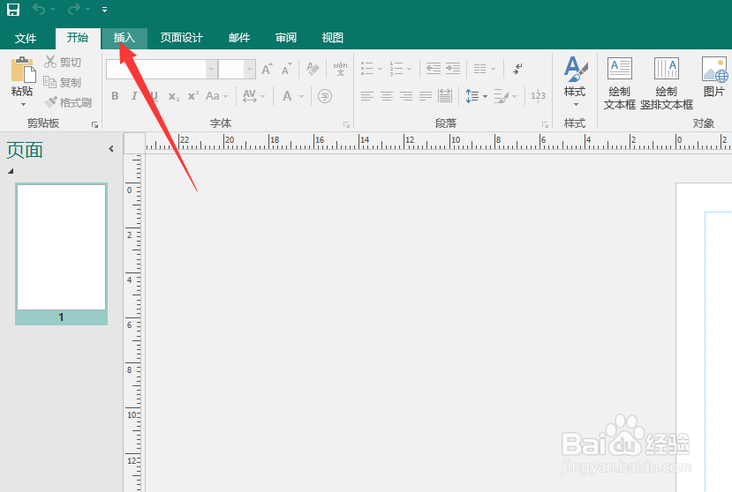The height and width of the screenshot is (492, 732).
Task: Click in the font name box
Action: pos(156,69)
